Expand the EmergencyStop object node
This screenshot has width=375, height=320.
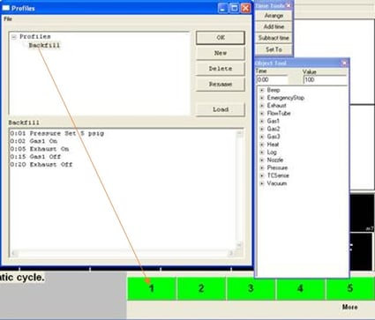click(262, 98)
